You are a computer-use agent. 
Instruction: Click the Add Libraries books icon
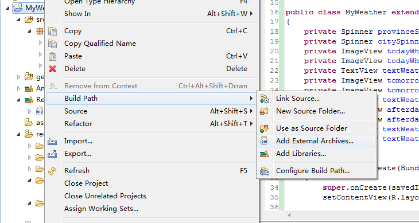(x=264, y=154)
